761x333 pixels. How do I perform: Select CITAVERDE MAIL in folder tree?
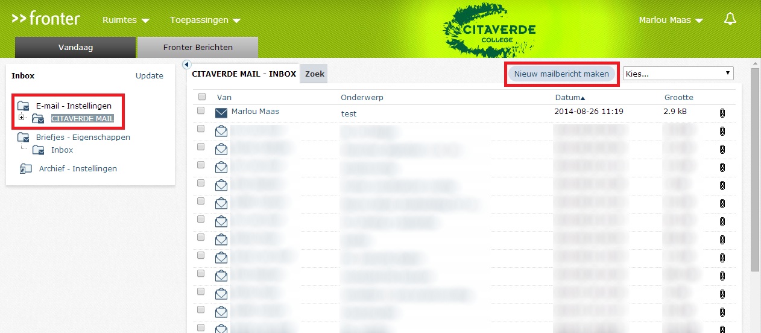[x=83, y=119]
